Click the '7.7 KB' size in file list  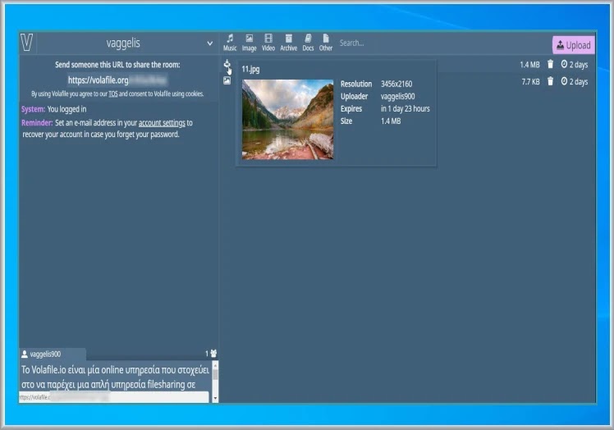pos(530,82)
